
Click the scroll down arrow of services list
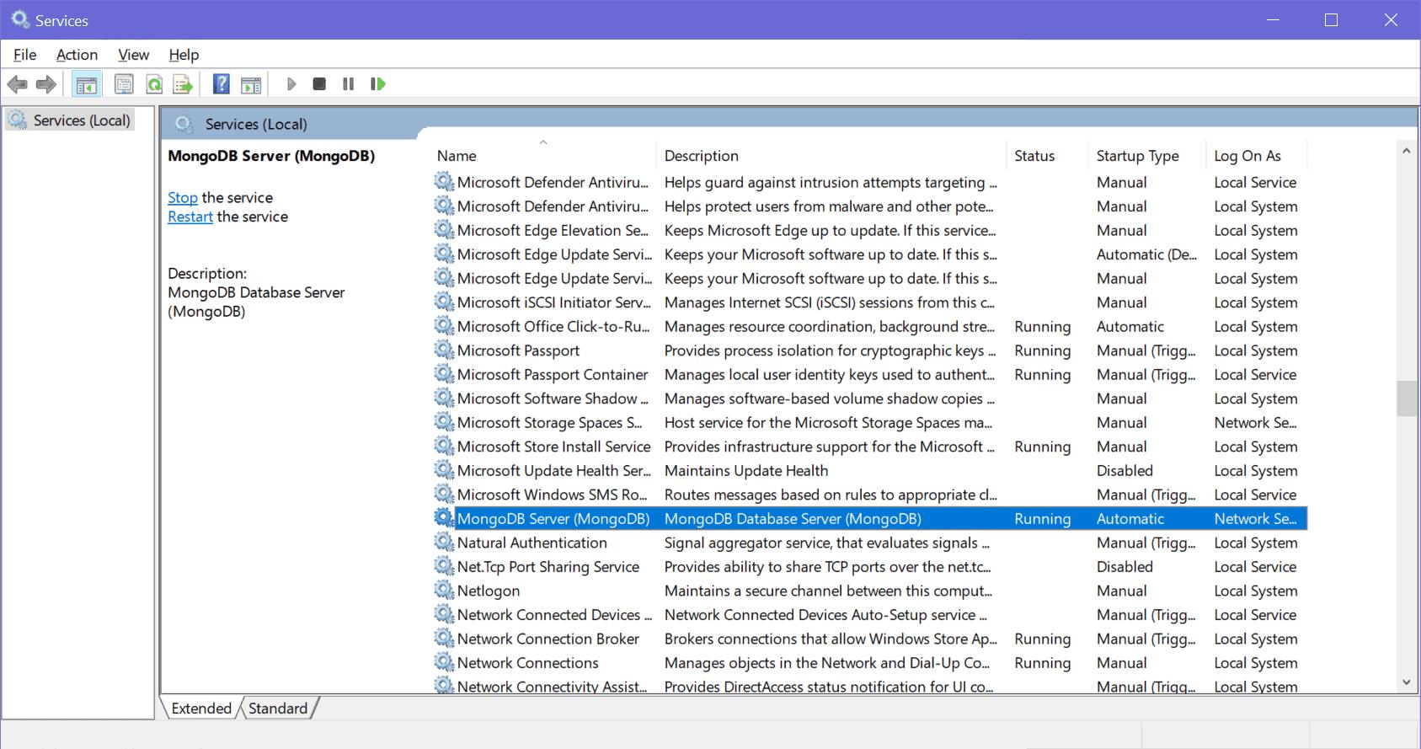coord(1405,682)
